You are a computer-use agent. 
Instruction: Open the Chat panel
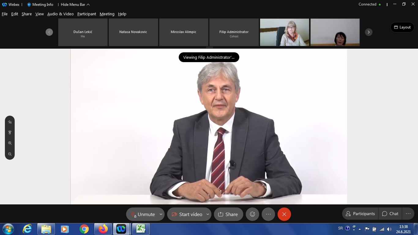(390, 214)
